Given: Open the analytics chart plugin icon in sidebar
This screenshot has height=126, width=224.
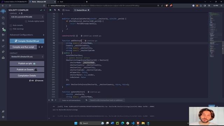Looking at the screenshot, I should tap(3, 46).
